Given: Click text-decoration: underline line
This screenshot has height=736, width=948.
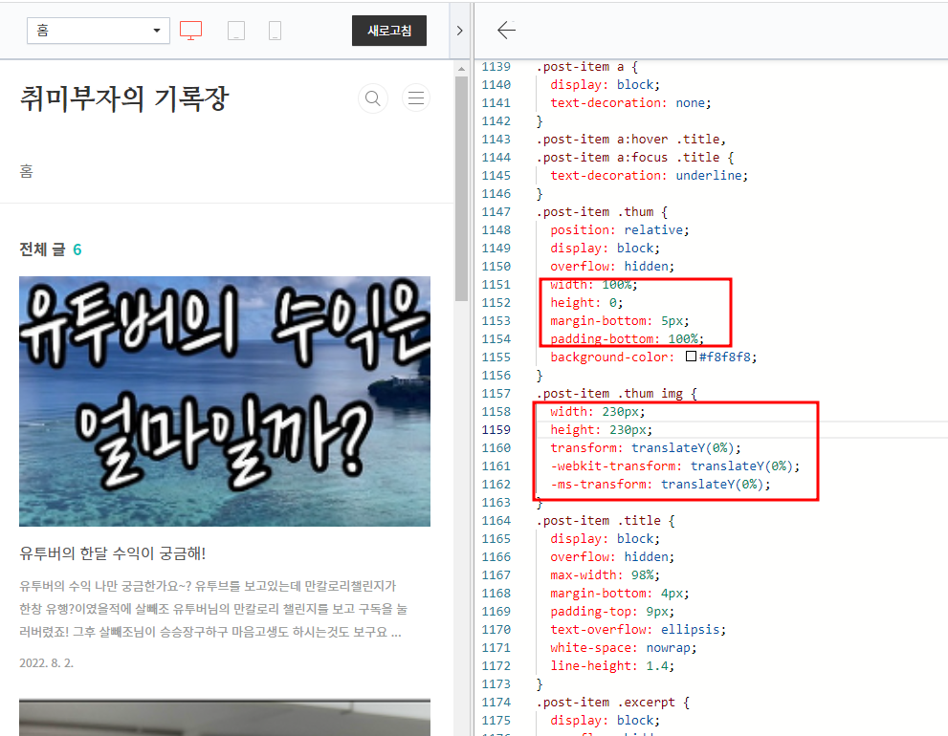Looking at the screenshot, I should 649,176.
